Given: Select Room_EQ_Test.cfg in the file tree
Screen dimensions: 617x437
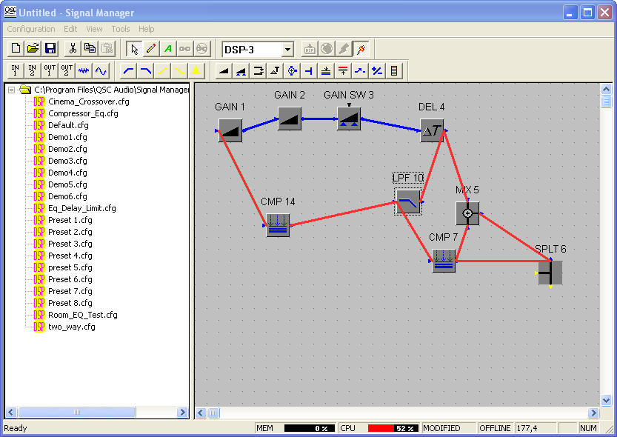Looking at the screenshot, I should (83, 315).
